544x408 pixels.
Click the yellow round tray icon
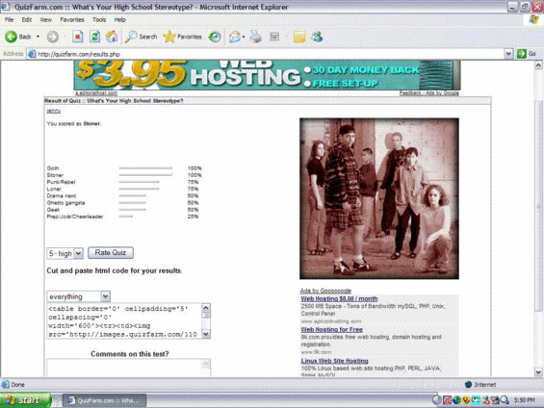click(466, 400)
